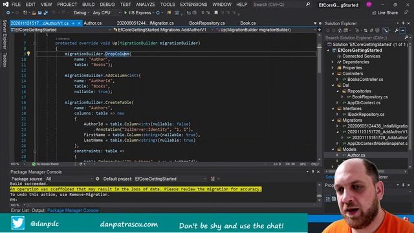Switch to the BookRepository.cs tab
Image resolution: width=414 pixels, height=233 pixels.
point(207,23)
